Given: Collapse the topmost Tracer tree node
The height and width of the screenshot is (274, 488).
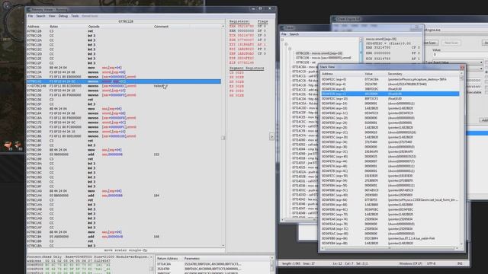Looking at the screenshot, I should (282, 40).
